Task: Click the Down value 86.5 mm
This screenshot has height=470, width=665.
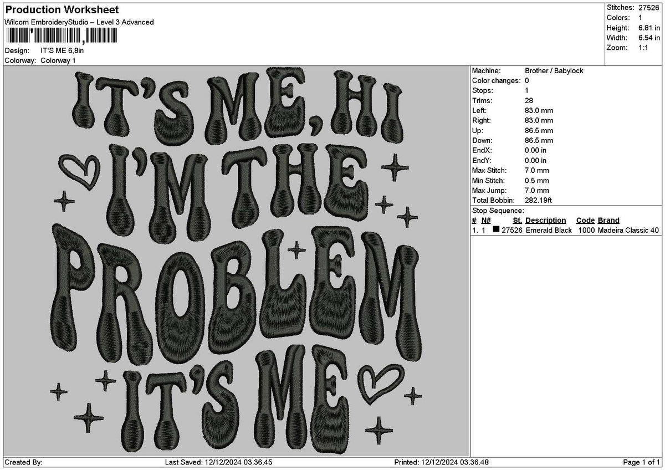Action: [539, 141]
